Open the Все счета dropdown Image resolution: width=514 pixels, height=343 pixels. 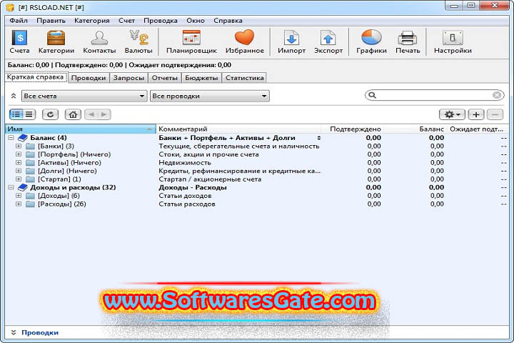coord(84,96)
